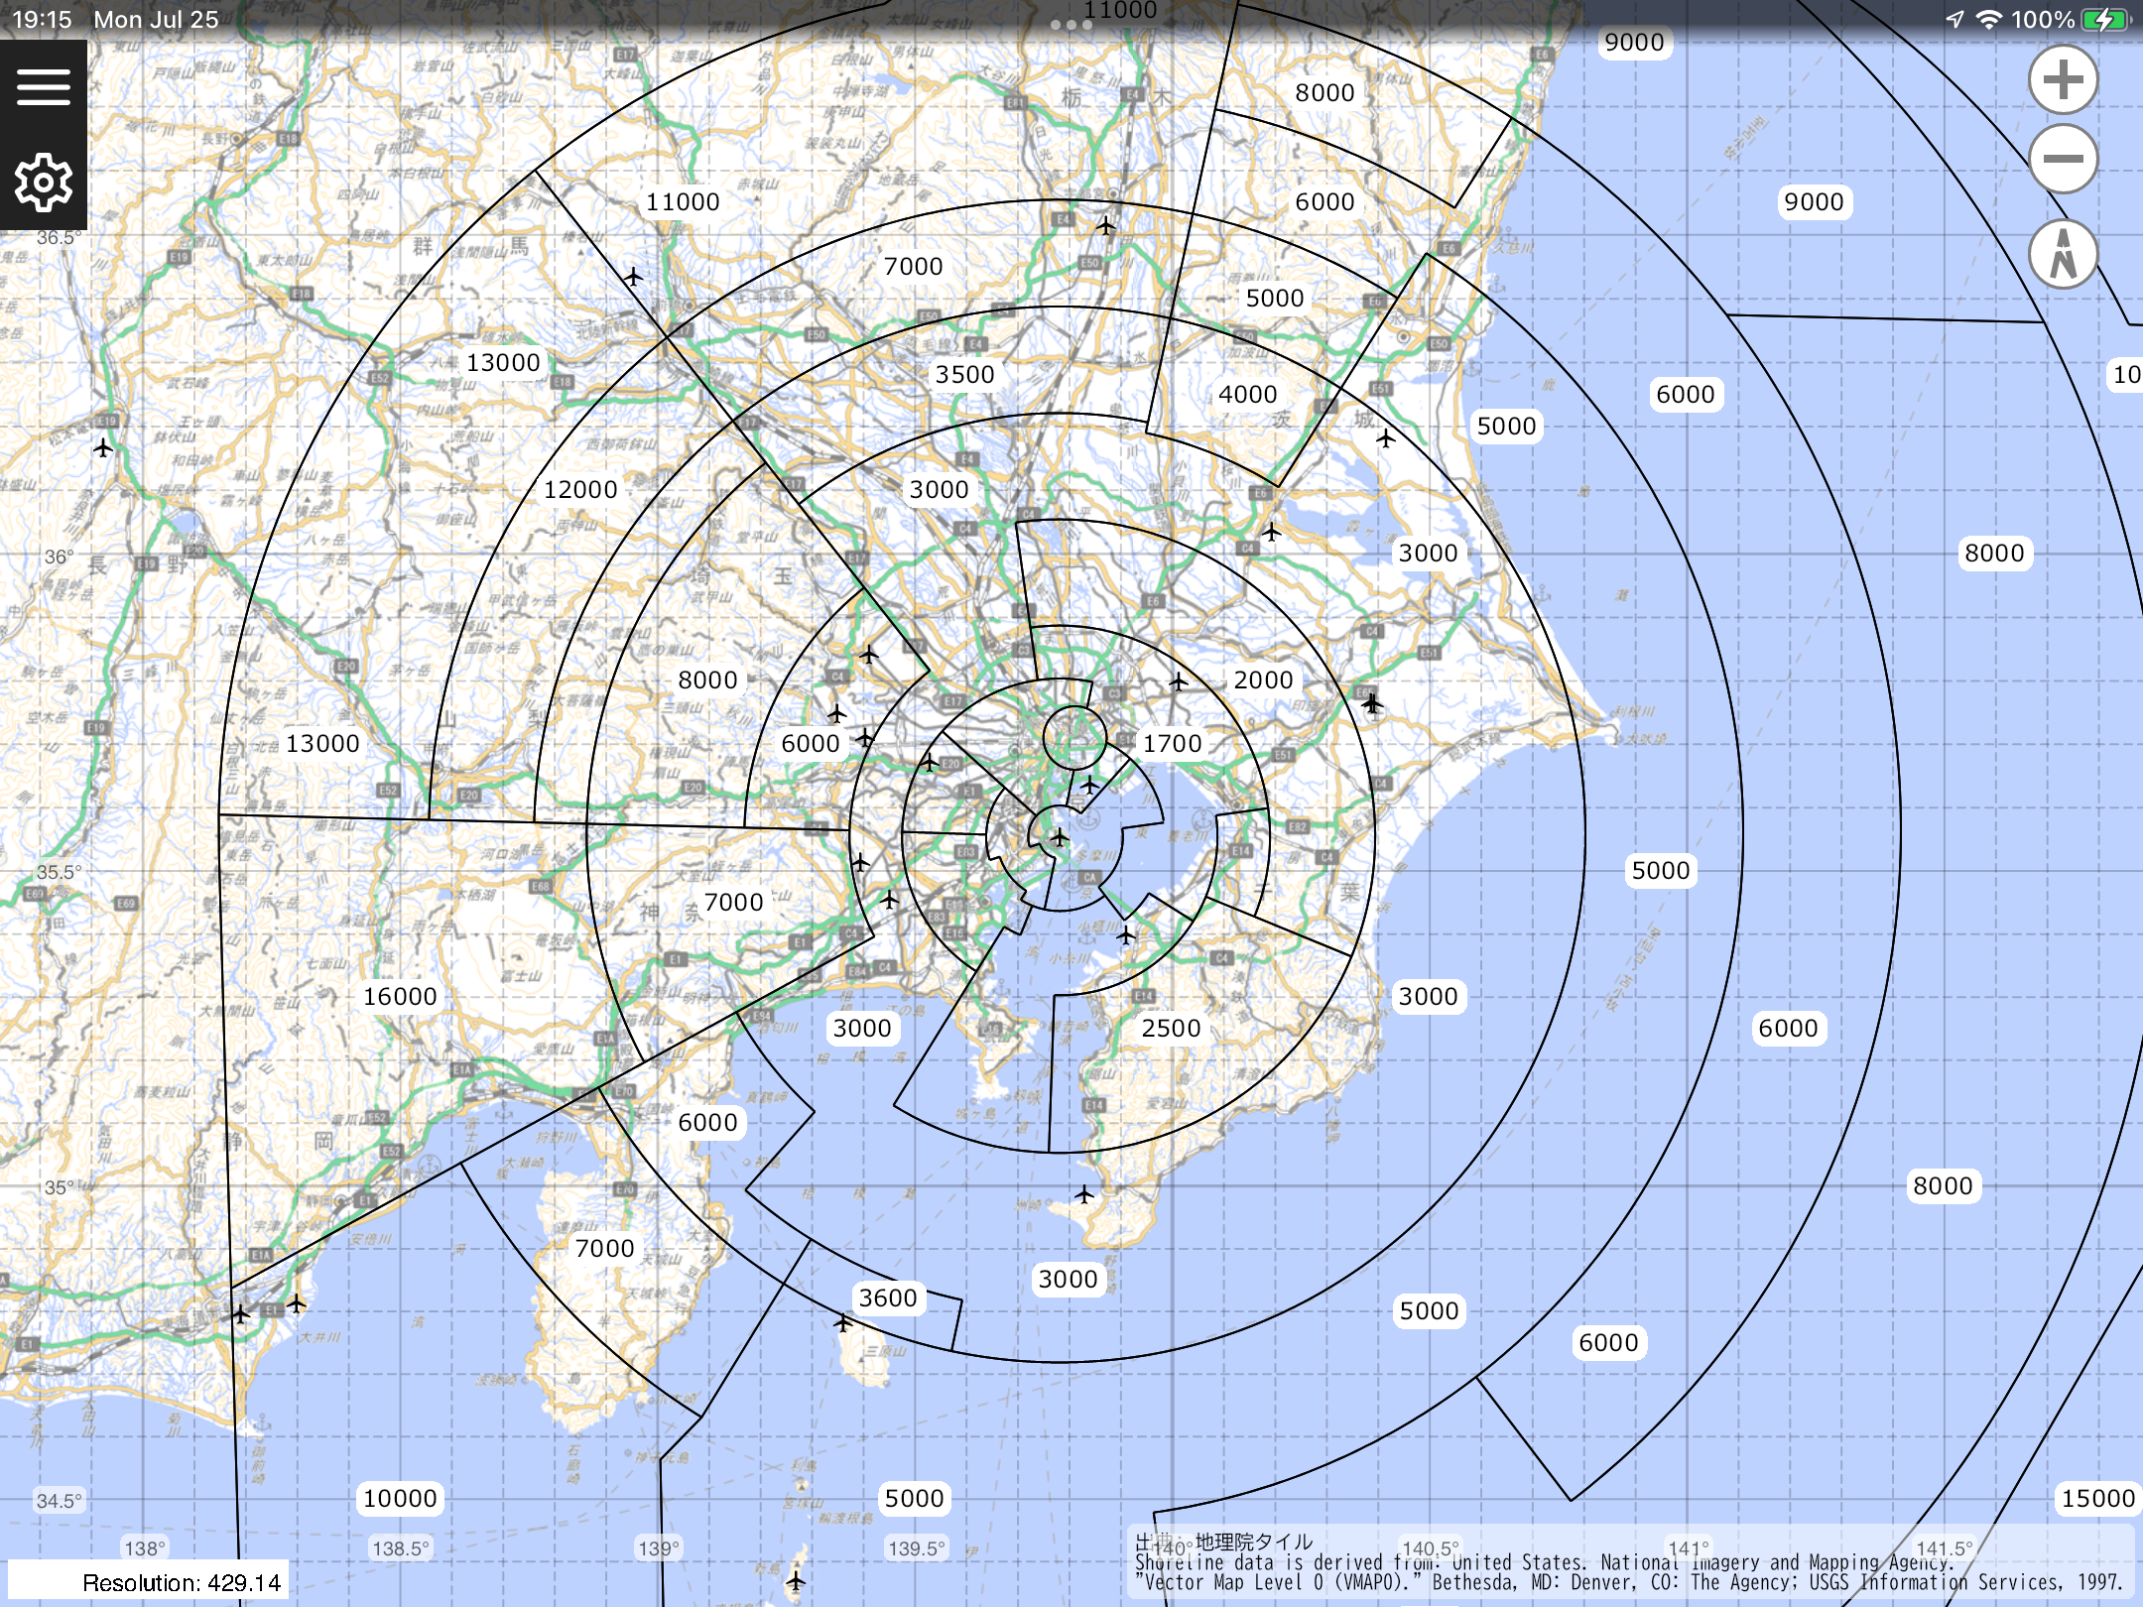The height and width of the screenshot is (1607, 2143).
Task: Open the settings gear
Action: coord(43,182)
